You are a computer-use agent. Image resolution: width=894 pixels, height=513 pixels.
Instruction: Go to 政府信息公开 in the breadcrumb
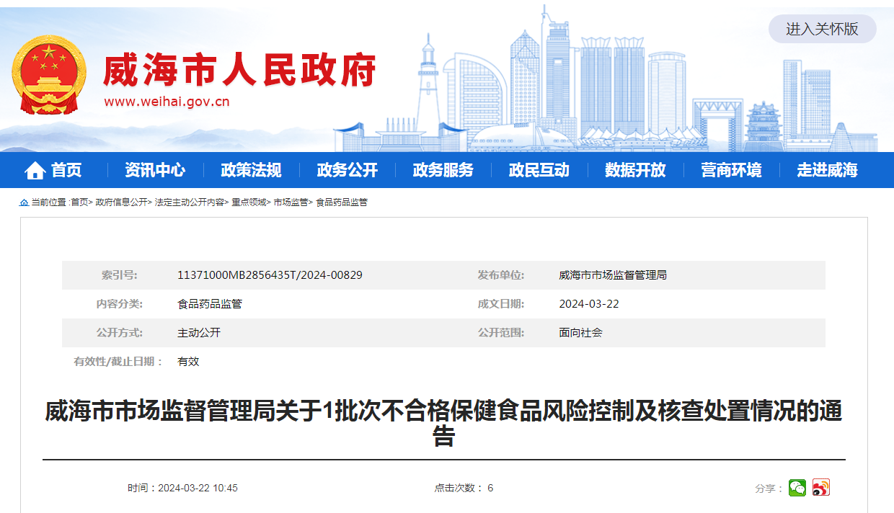click(x=121, y=202)
